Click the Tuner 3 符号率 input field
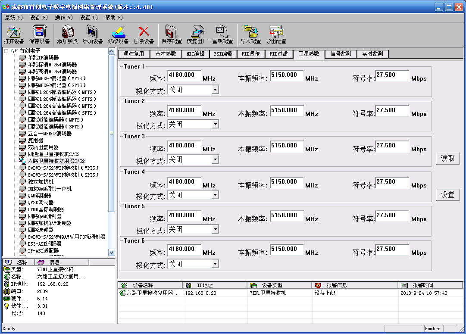This screenshot has width=466, height=334. [x=392, y=146]
